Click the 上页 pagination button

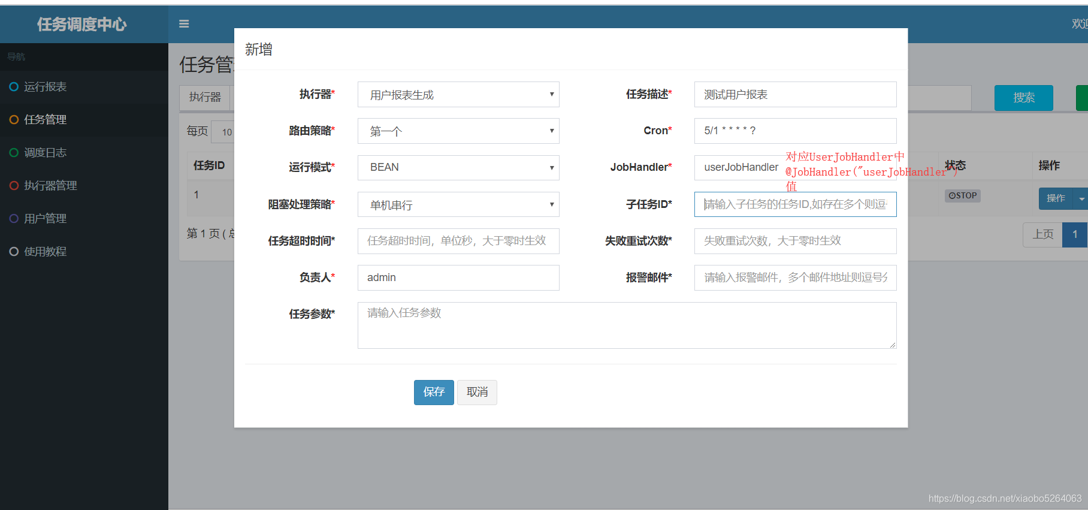click(1042, 234)
